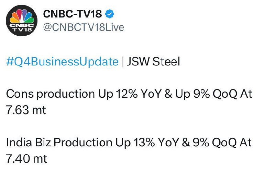Viewport: 275px width, 170px height.
Task: Click the 13% YoY figure
Action: [x=156, y=142]
